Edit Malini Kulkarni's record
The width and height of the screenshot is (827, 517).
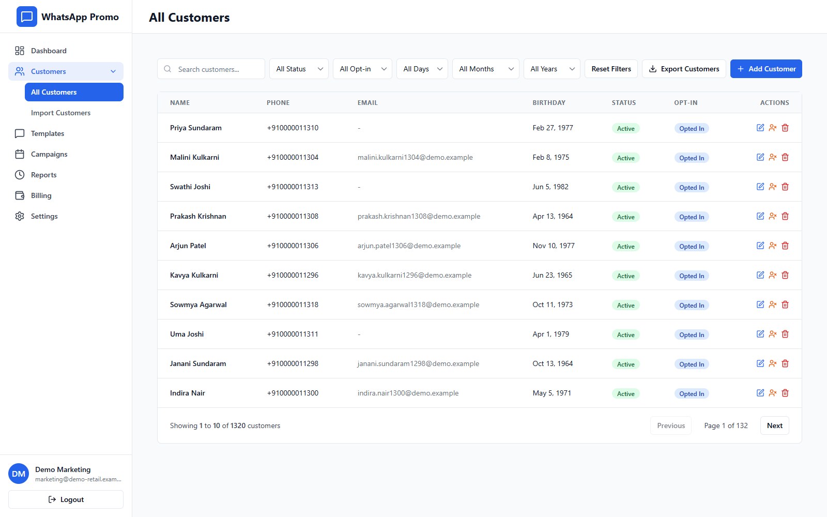(760, 157)
